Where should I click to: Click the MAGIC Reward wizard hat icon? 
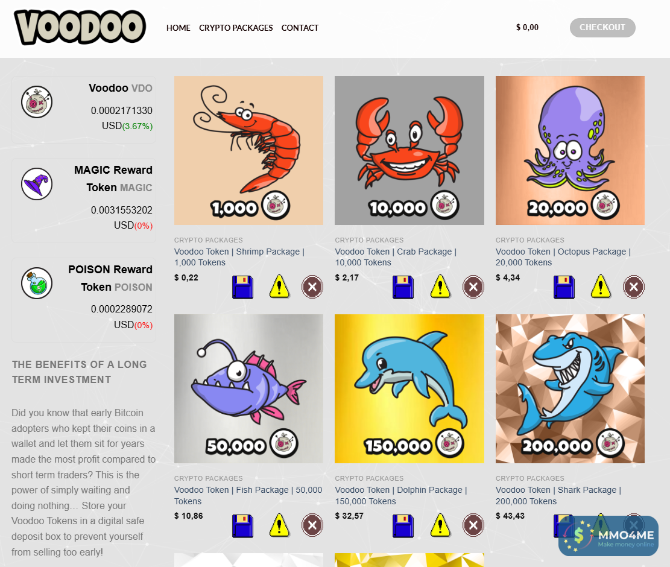click(x=37, y=184)
